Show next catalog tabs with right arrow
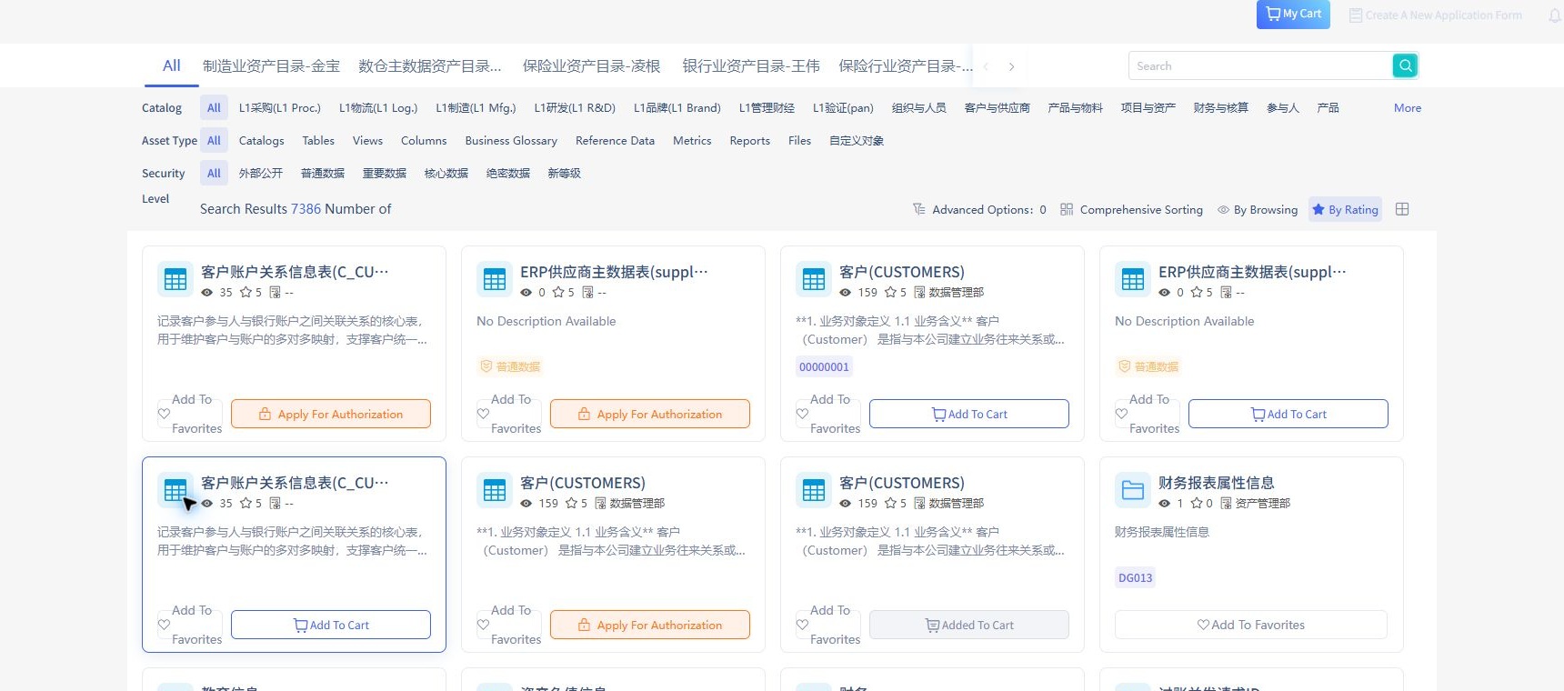 coord(1011,66)
